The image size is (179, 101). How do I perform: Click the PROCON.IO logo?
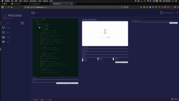[12, 17]
